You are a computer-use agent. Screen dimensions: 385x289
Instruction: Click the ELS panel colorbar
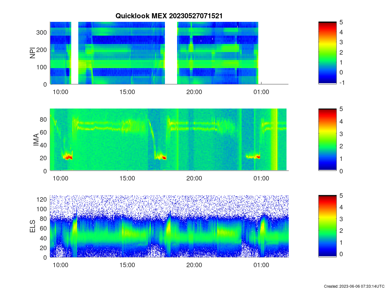click(327, 226)
